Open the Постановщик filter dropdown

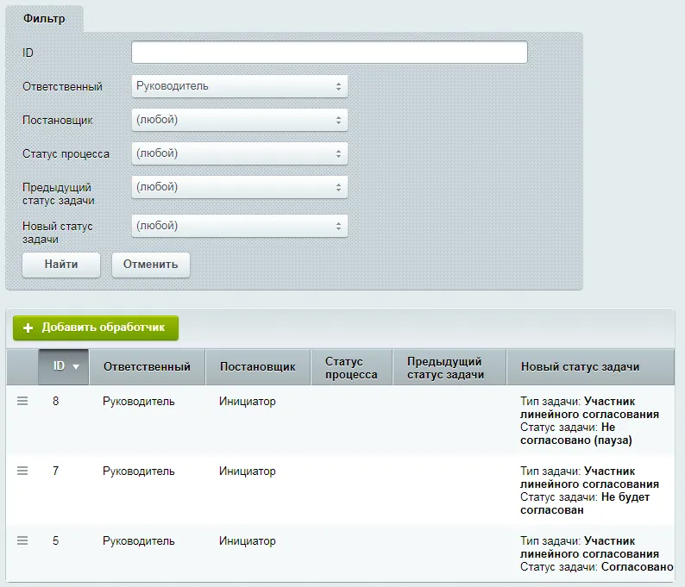[x=240, y=120]
